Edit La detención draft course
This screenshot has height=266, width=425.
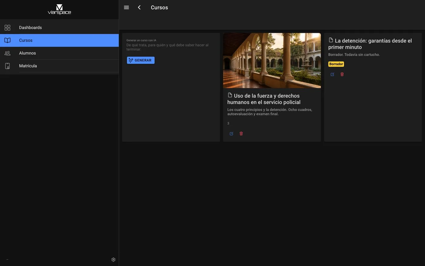point(332,74)
